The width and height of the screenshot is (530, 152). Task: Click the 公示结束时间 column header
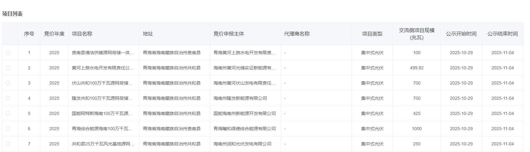[x=502, y=34]
